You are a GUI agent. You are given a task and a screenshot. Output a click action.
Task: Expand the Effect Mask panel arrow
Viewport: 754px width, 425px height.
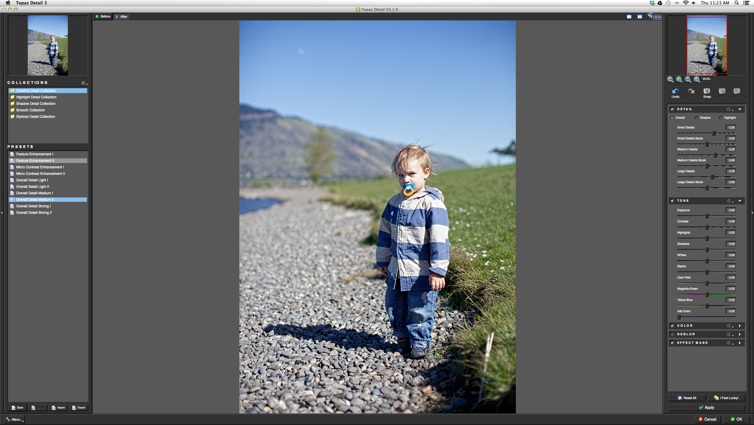click(x=740, y=343)
